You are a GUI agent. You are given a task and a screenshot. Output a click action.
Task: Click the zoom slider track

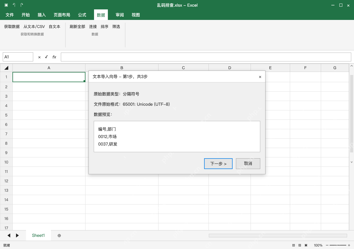coord(338,245)
